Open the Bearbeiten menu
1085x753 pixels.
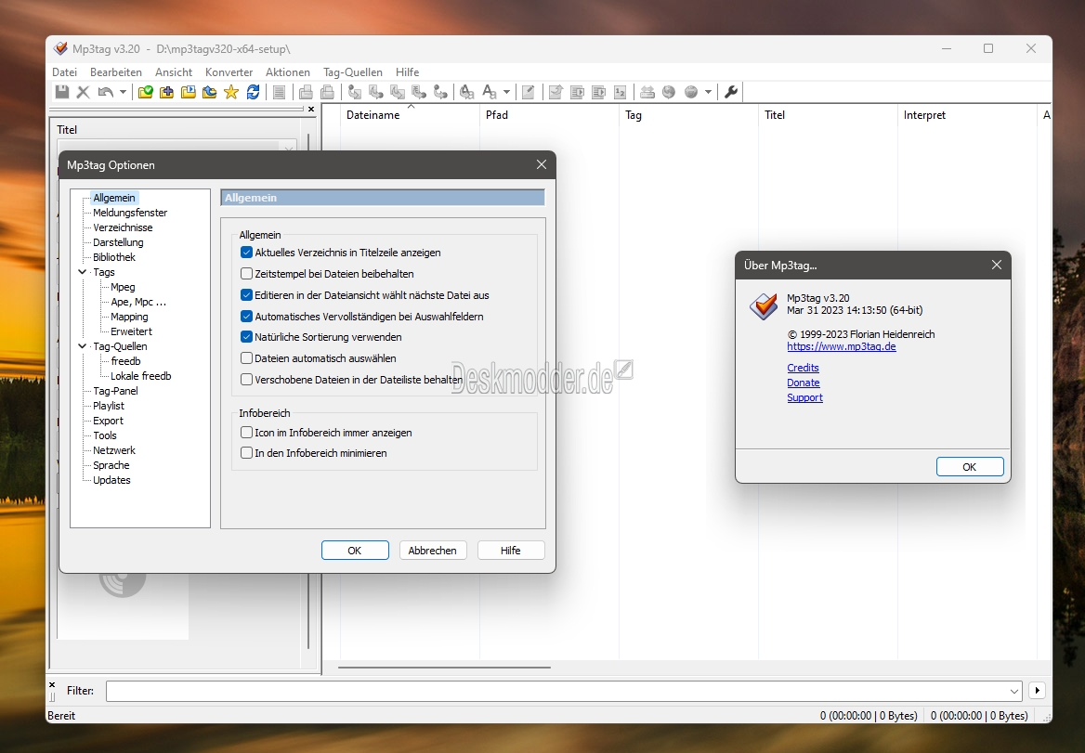(115, 71)
